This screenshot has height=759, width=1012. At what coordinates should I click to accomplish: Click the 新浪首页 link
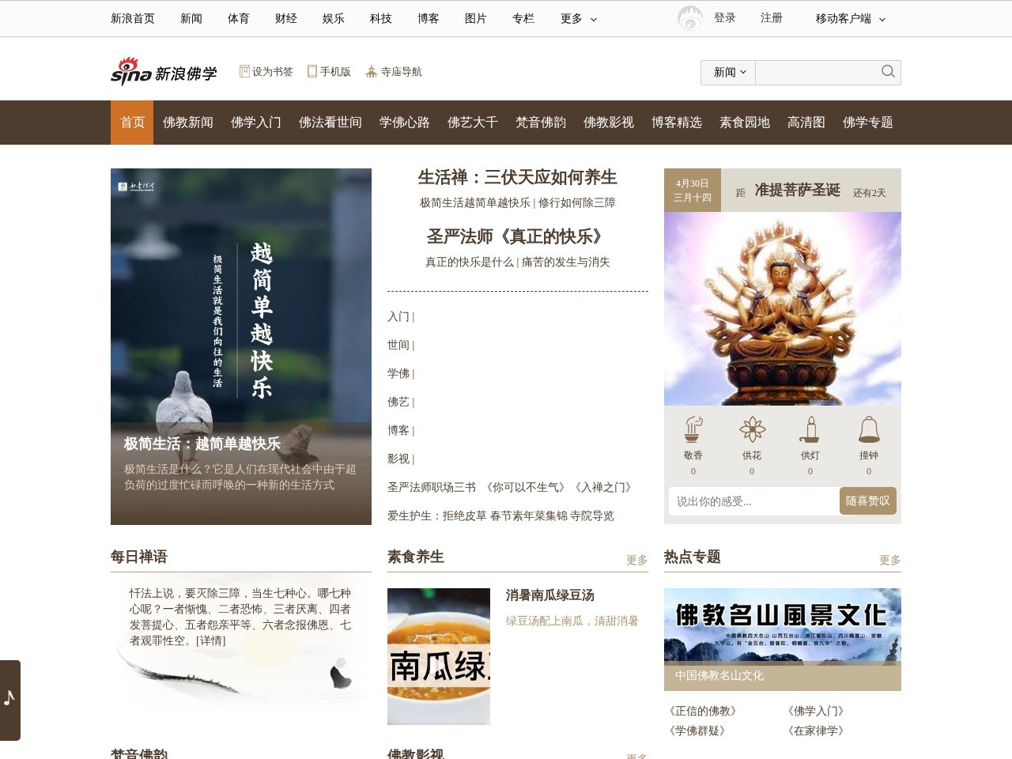point(133,18)
